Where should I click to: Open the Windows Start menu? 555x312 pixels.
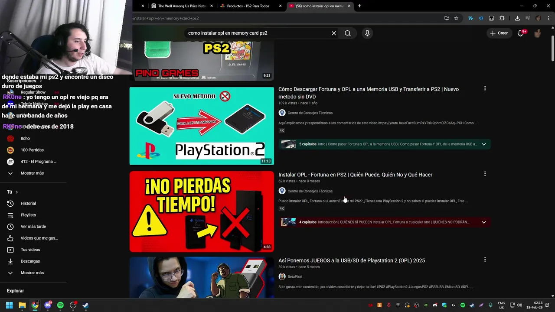[10, 305]
